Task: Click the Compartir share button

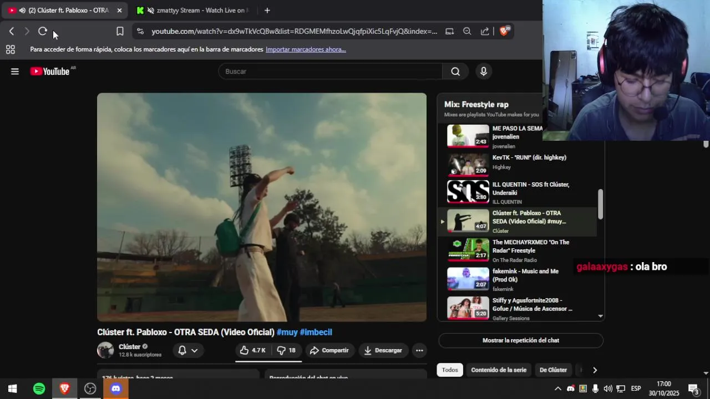Action: [x=329, y=350]
